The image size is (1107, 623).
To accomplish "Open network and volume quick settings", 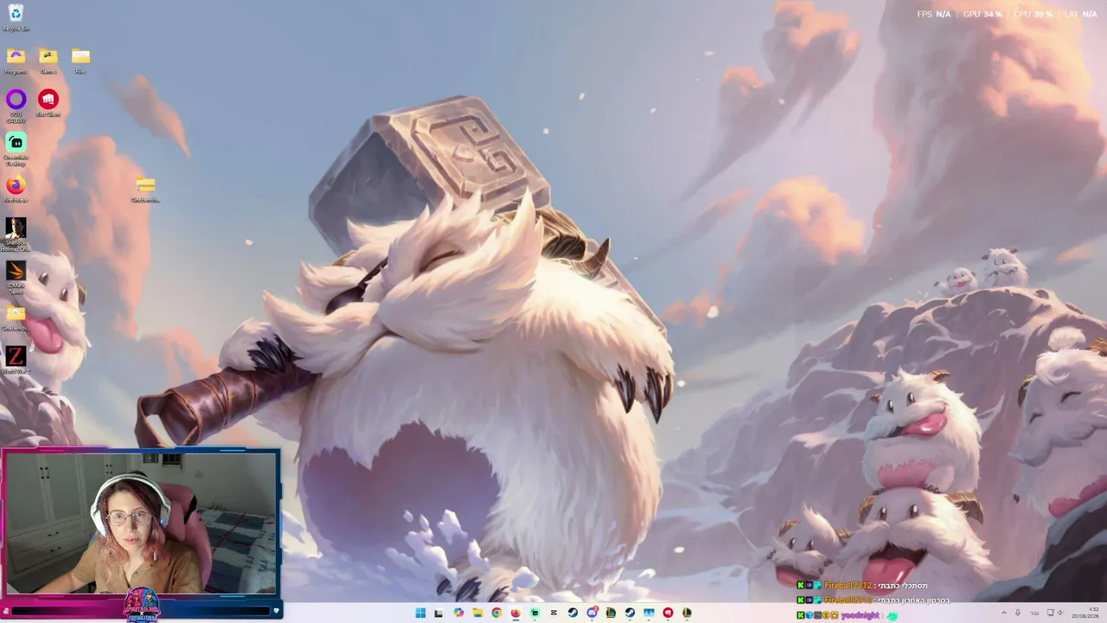I will tap(1056, 613).
